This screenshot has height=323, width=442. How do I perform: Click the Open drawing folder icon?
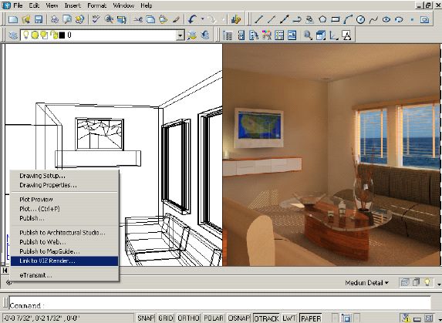point(26,19)
